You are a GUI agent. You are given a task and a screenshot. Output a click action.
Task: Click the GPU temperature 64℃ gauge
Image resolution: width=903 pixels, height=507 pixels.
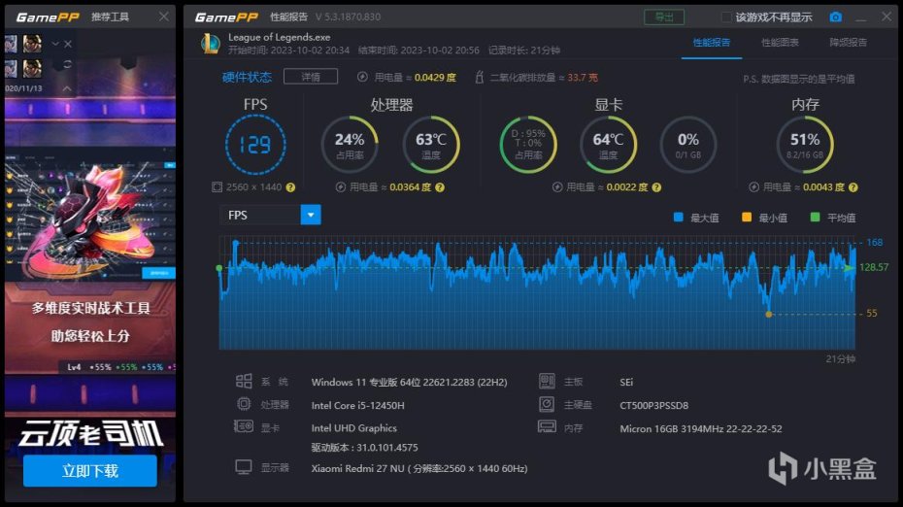(608, 145)
